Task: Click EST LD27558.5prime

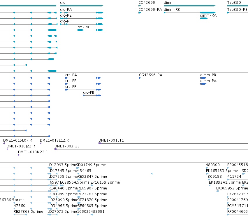Action: pyautogui.click(x=63, y=177)
